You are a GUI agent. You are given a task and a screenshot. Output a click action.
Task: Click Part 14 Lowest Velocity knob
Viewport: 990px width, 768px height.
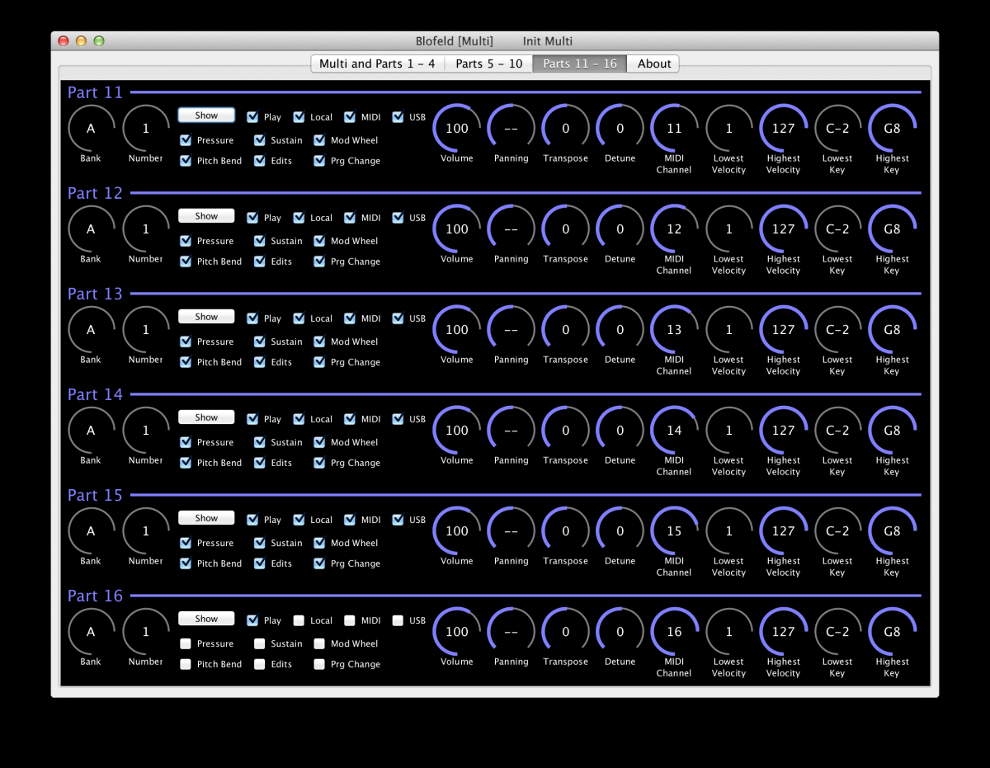coord(728,431)
